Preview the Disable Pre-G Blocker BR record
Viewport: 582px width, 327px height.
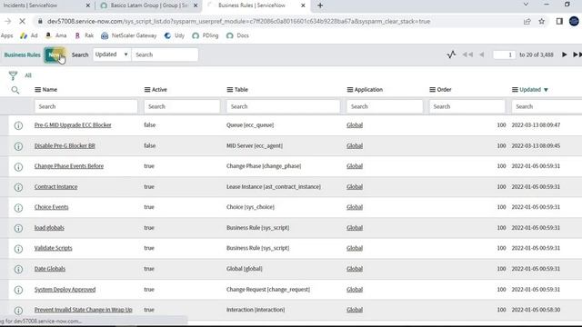[18, 146]
